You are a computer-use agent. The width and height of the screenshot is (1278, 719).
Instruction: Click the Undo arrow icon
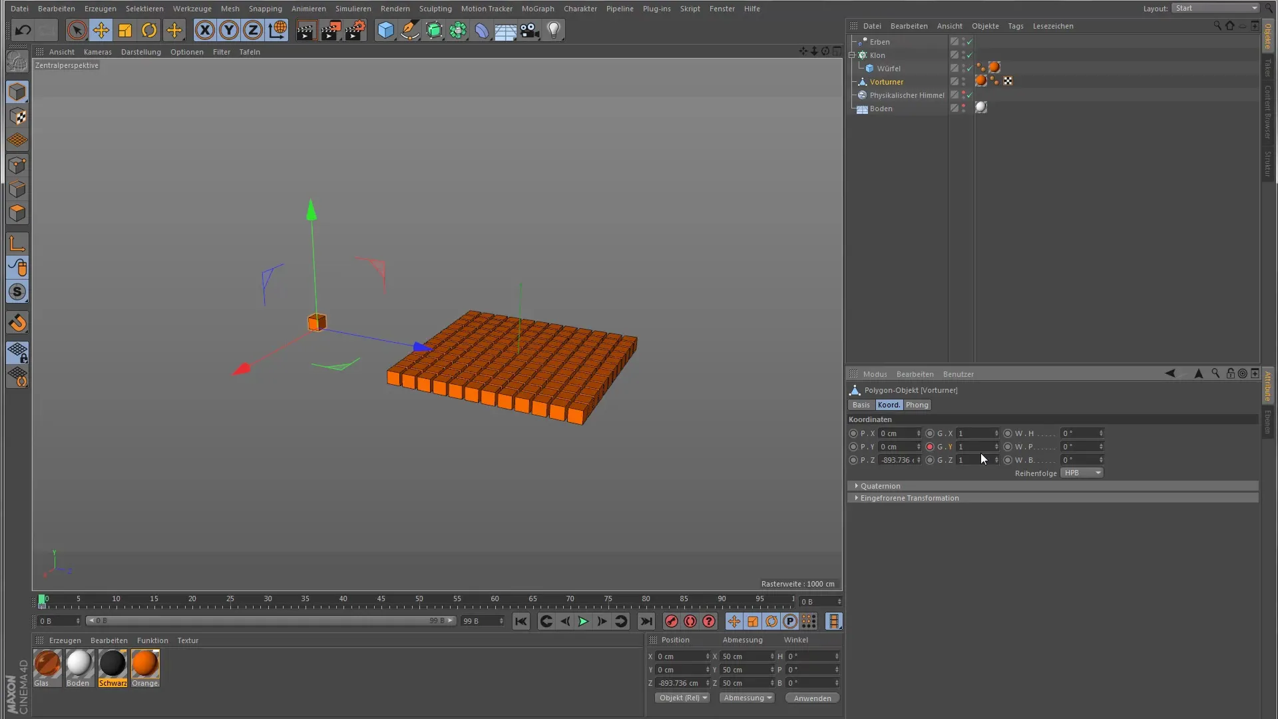point(23,30)
